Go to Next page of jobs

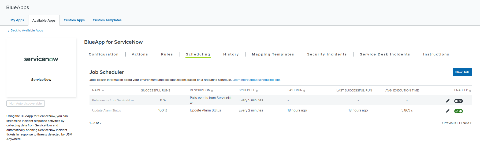click(467, 123)
